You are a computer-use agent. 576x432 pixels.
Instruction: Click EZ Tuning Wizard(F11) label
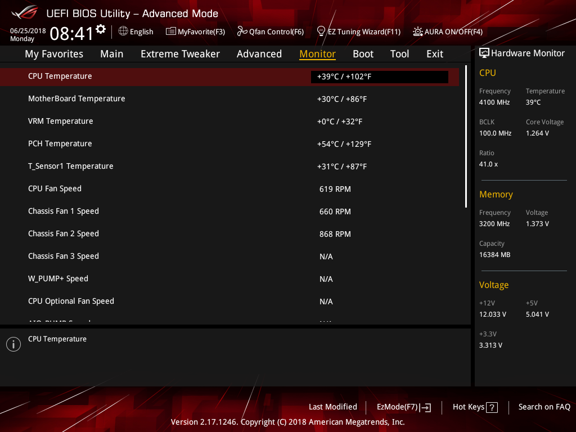364,32
